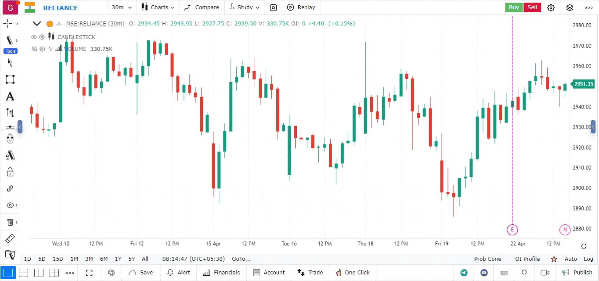Click the video recording icon
The height and width of the screenshot is (281, 599).
tap(545, 273)
